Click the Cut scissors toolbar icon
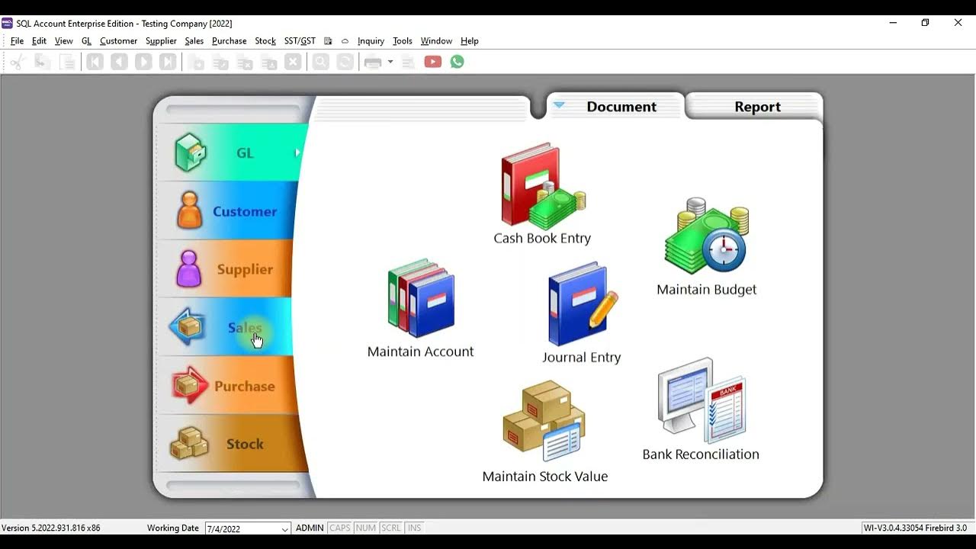The width and height of the screenshot is (976, 549). [18, 62]
